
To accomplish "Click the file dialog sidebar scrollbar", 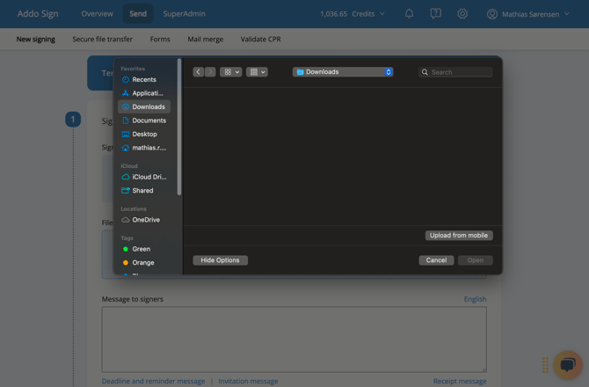I will [179, 127].
